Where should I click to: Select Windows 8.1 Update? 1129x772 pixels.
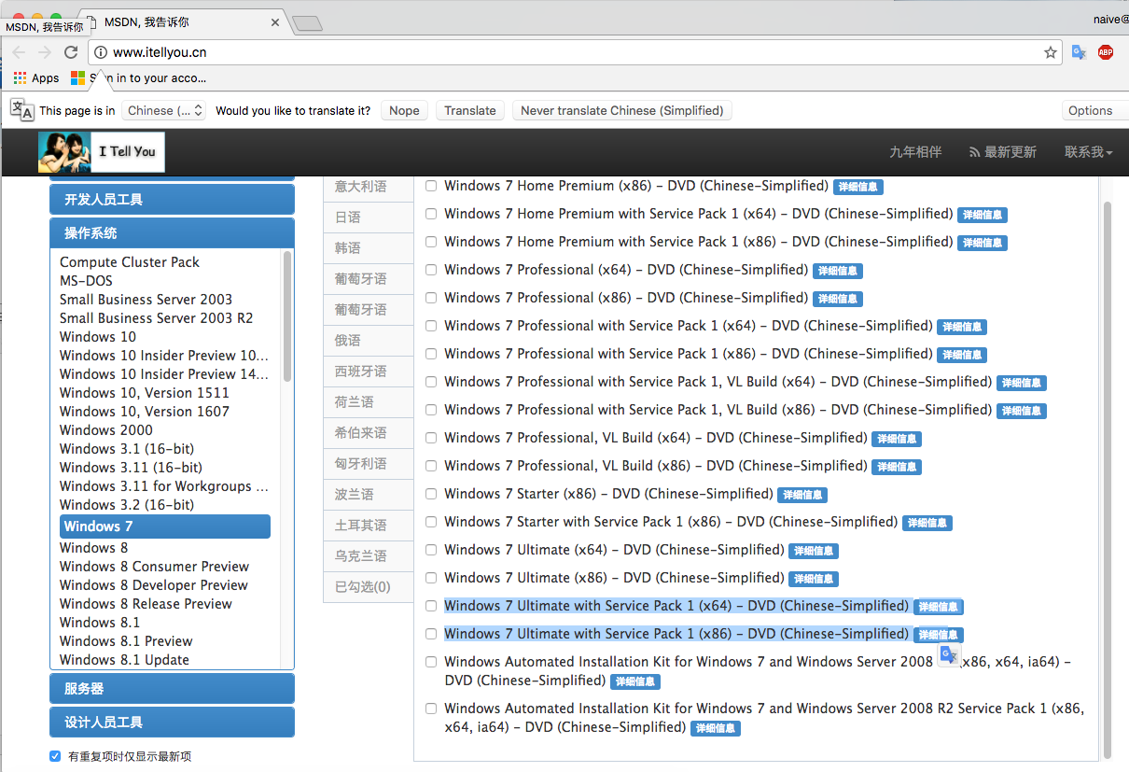click(124, 660)
